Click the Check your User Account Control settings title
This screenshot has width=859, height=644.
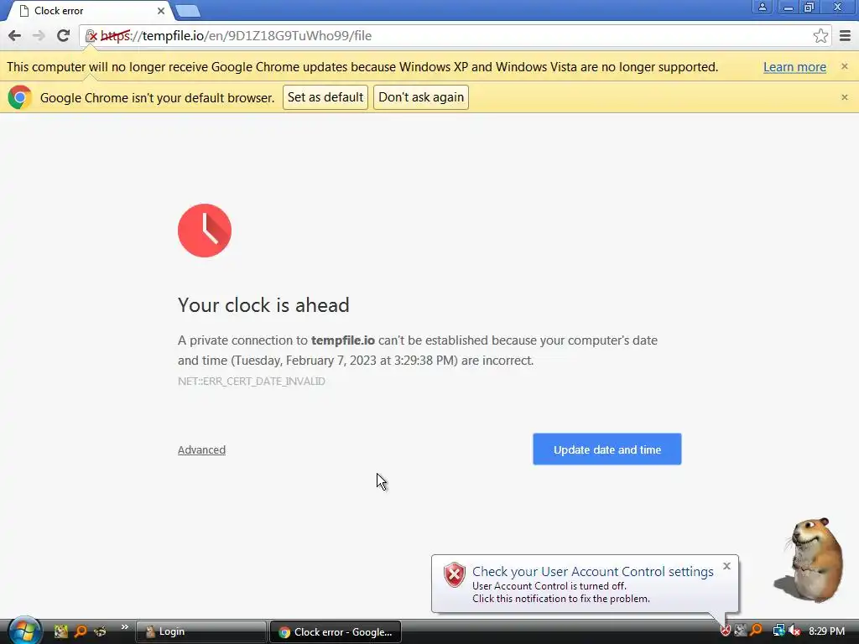click(x=593, y=572)
